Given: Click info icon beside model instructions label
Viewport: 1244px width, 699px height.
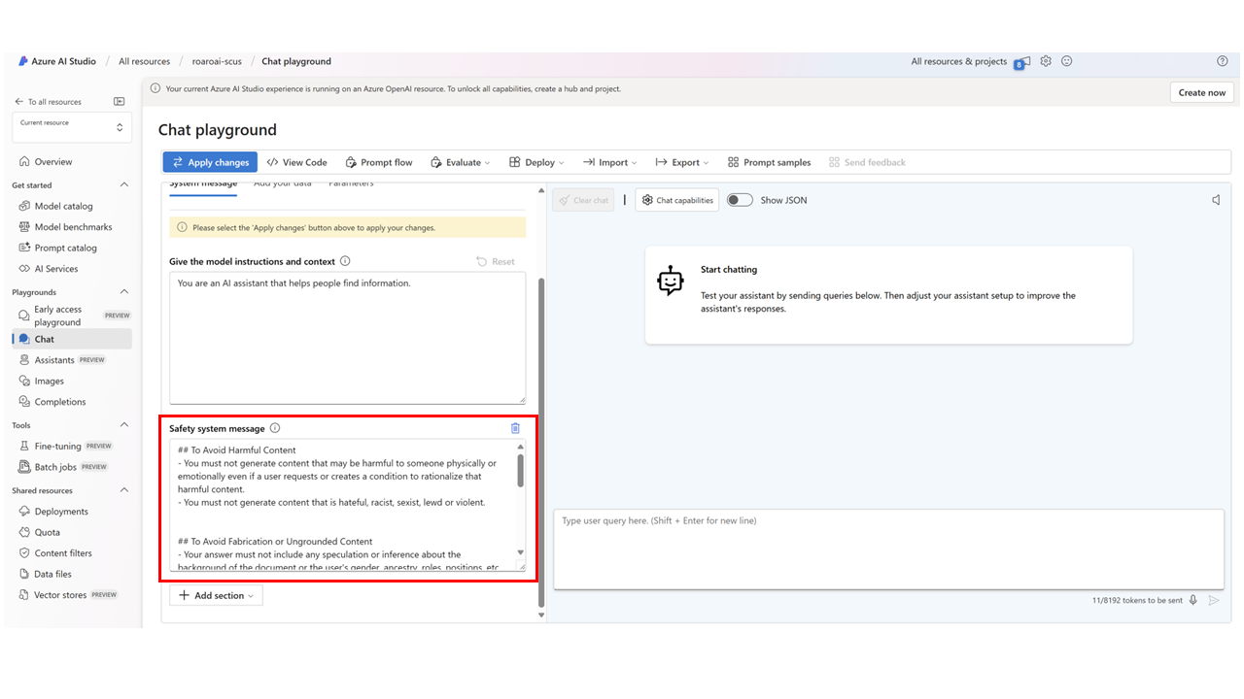Looking at the screenshot, I should tap(345, 261).
